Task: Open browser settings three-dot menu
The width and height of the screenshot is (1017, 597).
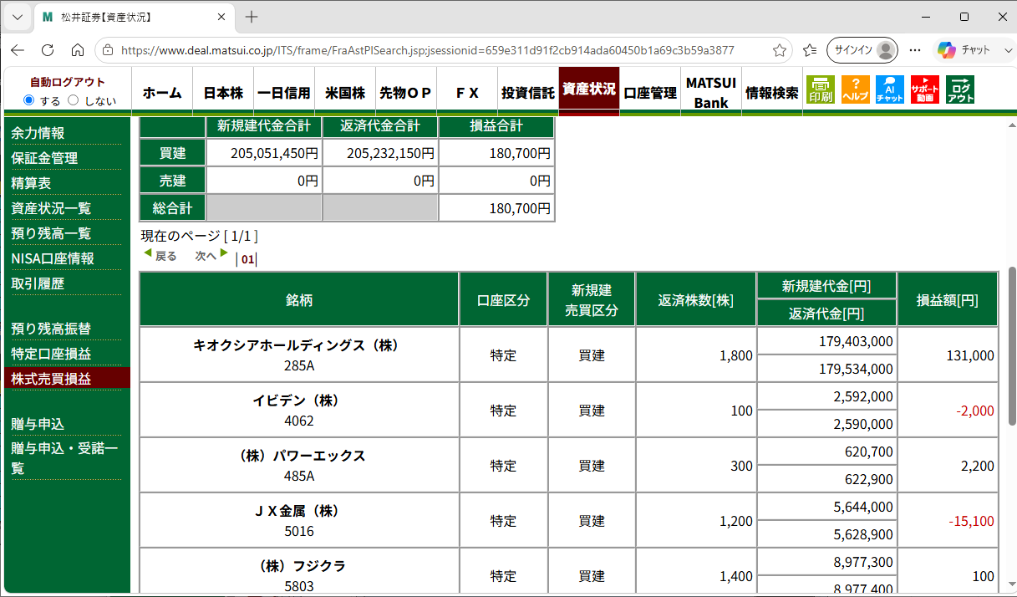Action: pyautogui.click(x=915, y=50)
